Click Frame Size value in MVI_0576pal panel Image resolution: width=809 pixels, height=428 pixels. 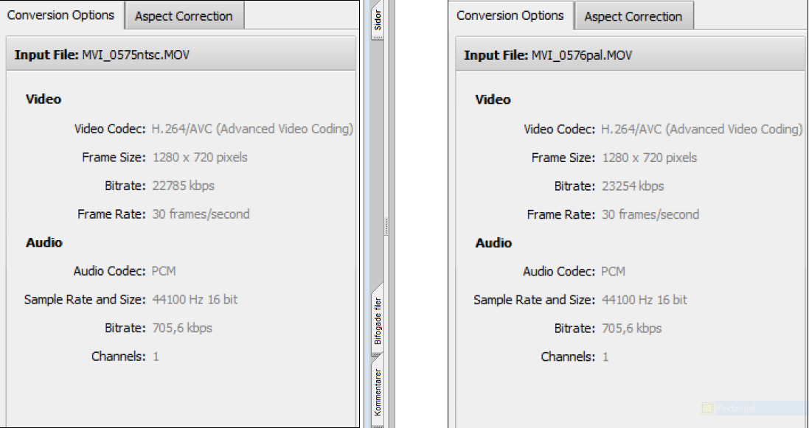tap(649, 158)
